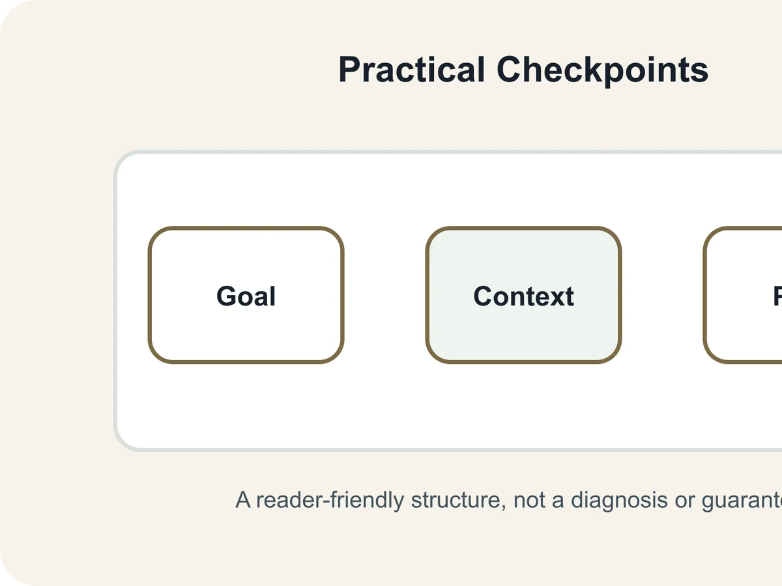Image resolution: width=782 pixels, height=586 pixels.
Task: Click the beige background beside the title
Action: tap(195, 69)
